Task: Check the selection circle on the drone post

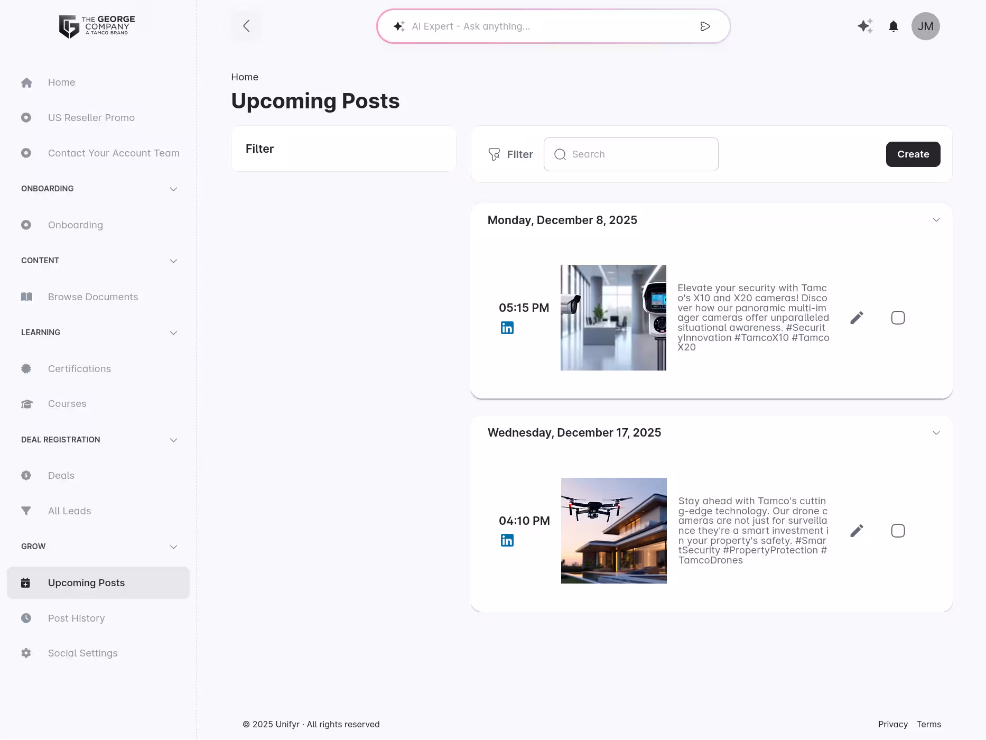Action: point(898,530)
